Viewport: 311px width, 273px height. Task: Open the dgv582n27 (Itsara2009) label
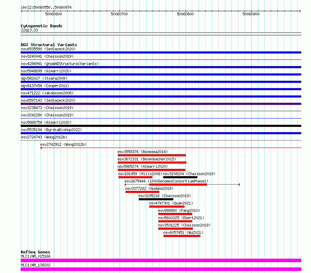coord(44,78)
